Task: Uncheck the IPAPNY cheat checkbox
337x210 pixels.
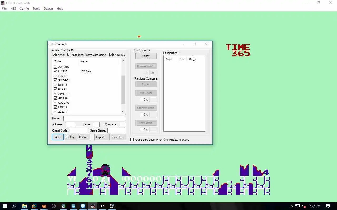Action: coord(55,76)
